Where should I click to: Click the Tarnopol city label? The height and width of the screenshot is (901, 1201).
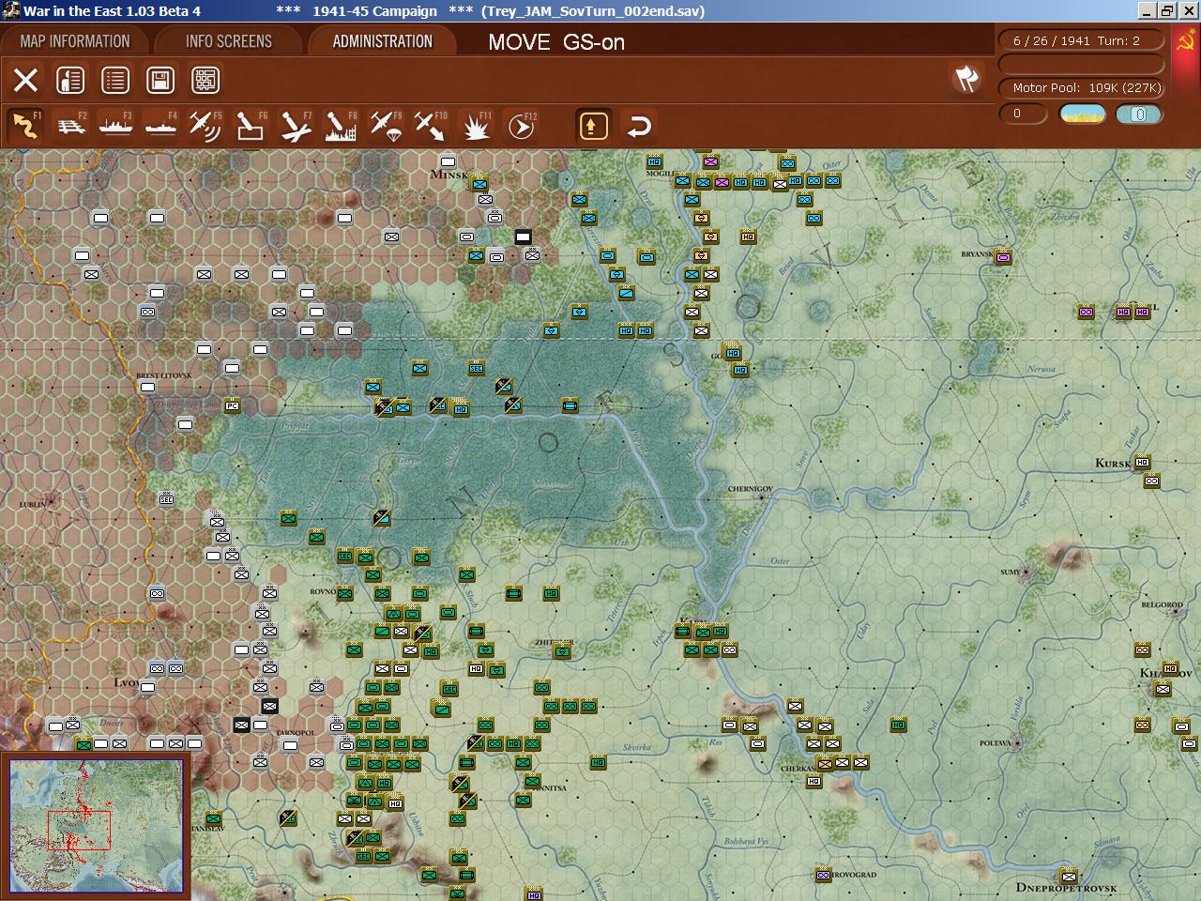(296, 733)
